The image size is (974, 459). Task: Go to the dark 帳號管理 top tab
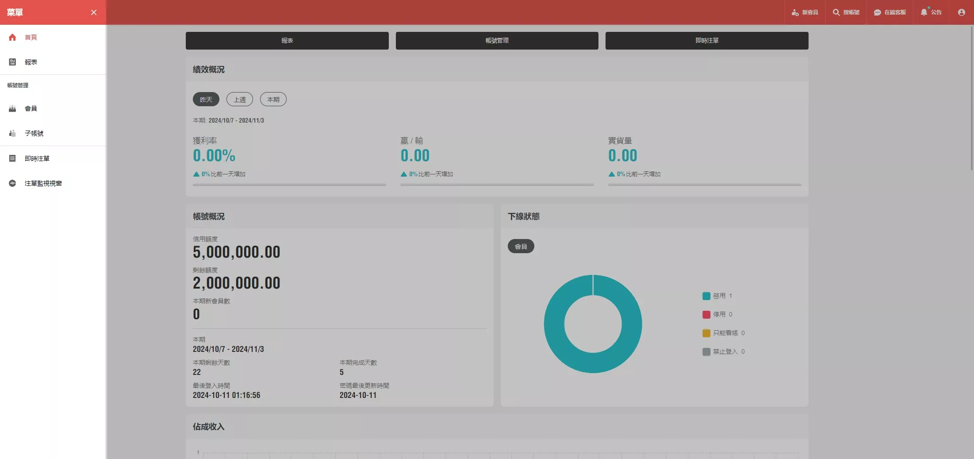(x=497, y=41)
